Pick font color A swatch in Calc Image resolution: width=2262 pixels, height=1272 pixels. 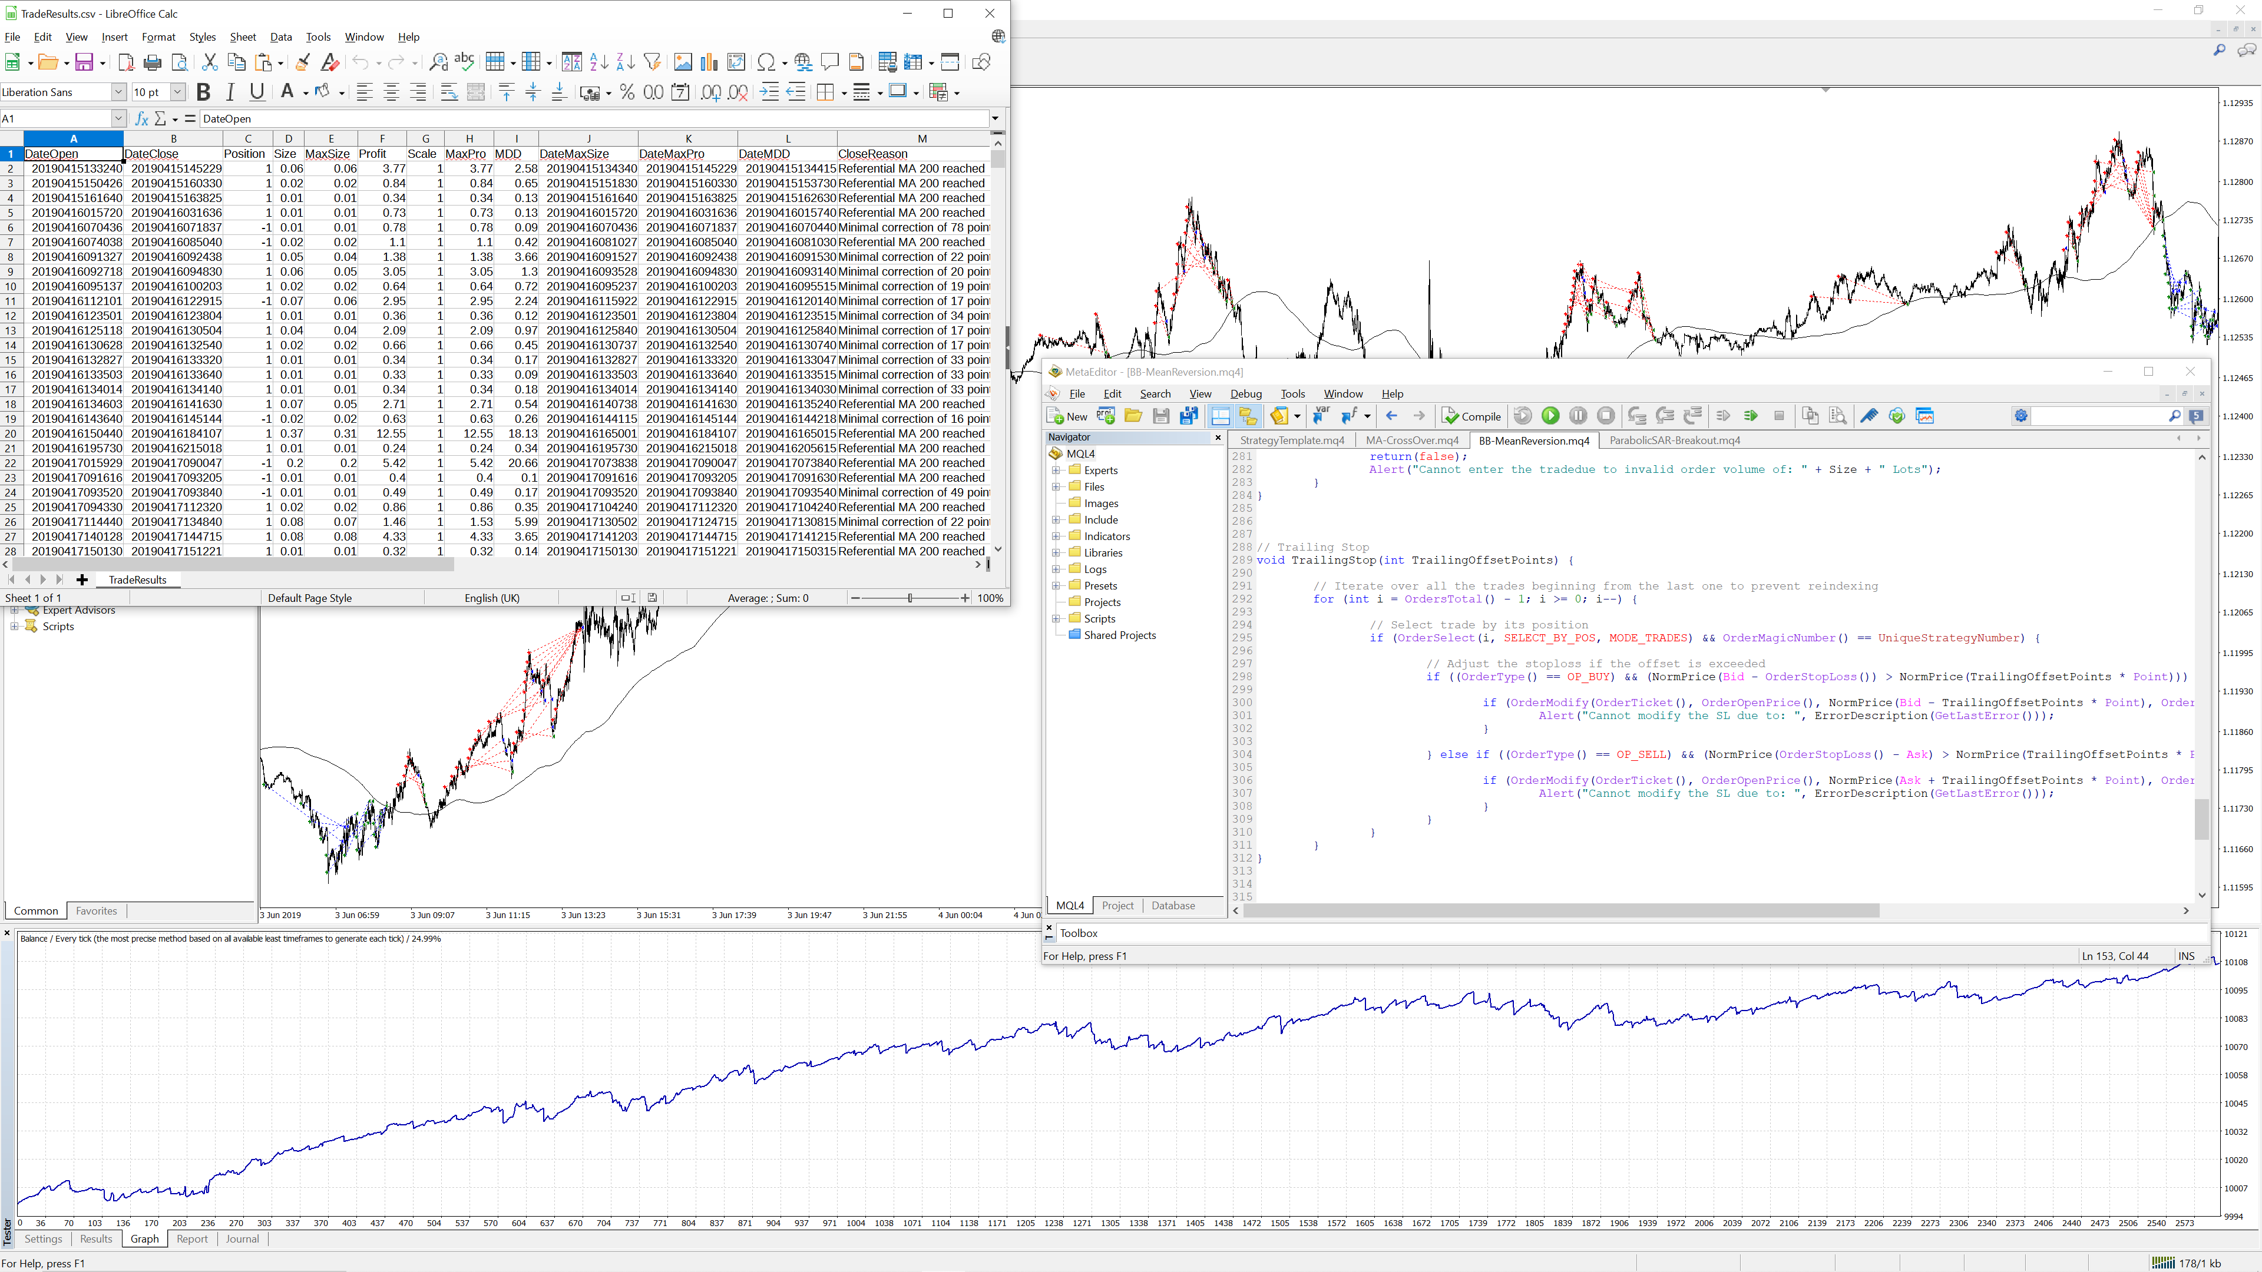287,92
